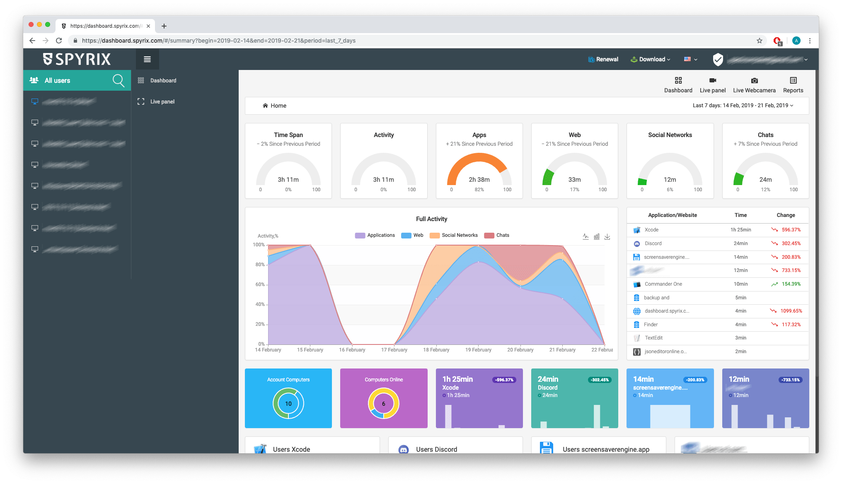Open the Xcode 1h 25min card
Viewport: 842px width, 484px height.
point(479,398)
